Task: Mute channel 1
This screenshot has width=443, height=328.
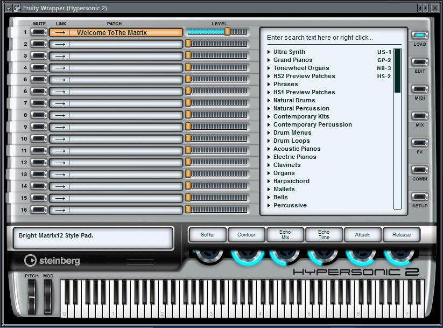Action: coord(39,32)
